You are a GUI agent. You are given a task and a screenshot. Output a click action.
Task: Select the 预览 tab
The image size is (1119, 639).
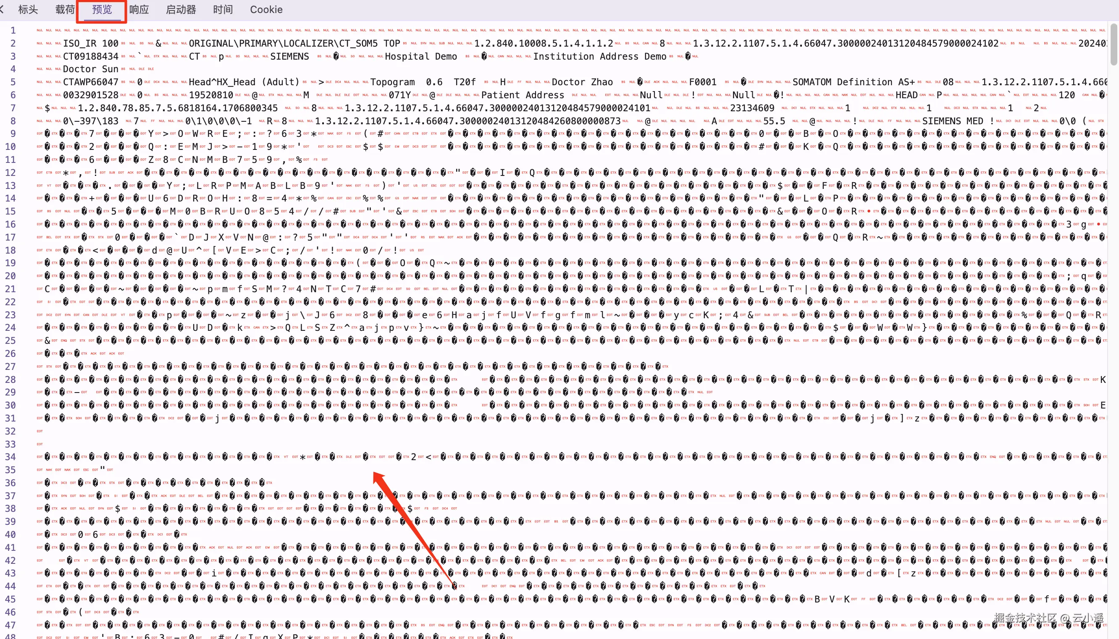(x=102, y=10)
